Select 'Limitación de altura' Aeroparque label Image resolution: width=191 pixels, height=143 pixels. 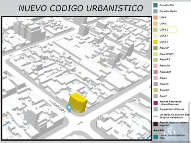(x=174, y=116)
